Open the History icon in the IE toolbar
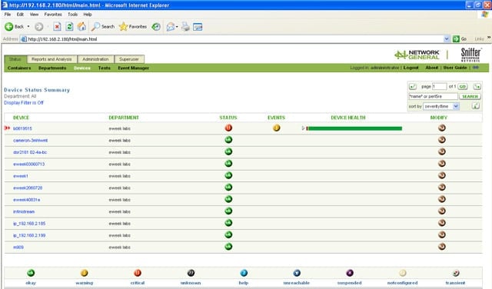The width and height of the screenshot is (492, 289). [x=156, y=27]
